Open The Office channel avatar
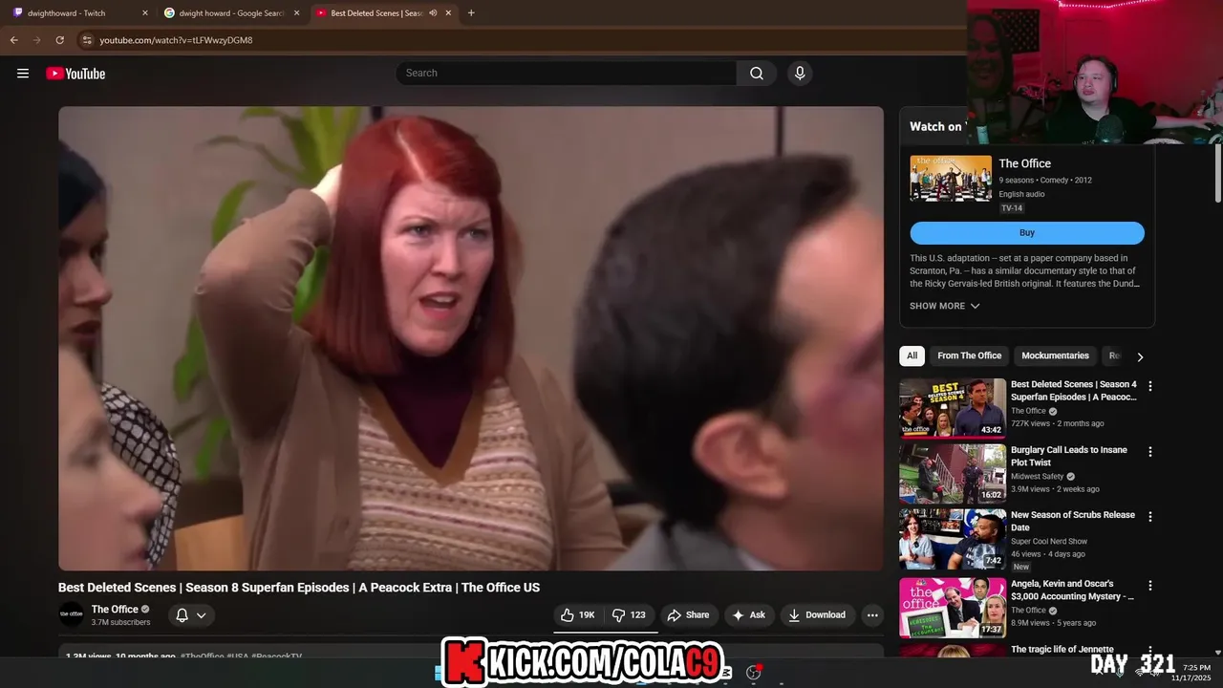 click(x=72, y=614)
